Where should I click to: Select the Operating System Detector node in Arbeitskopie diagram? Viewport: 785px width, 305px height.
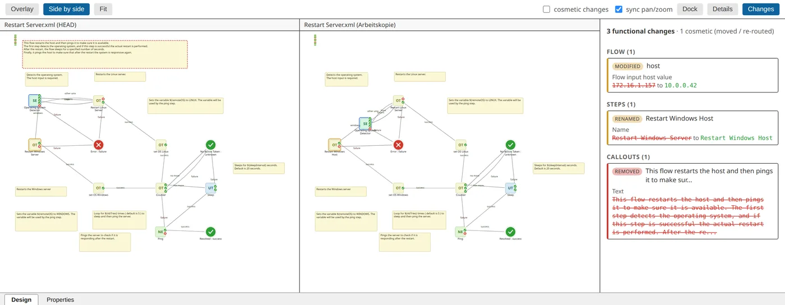click(x=365, y=124)
